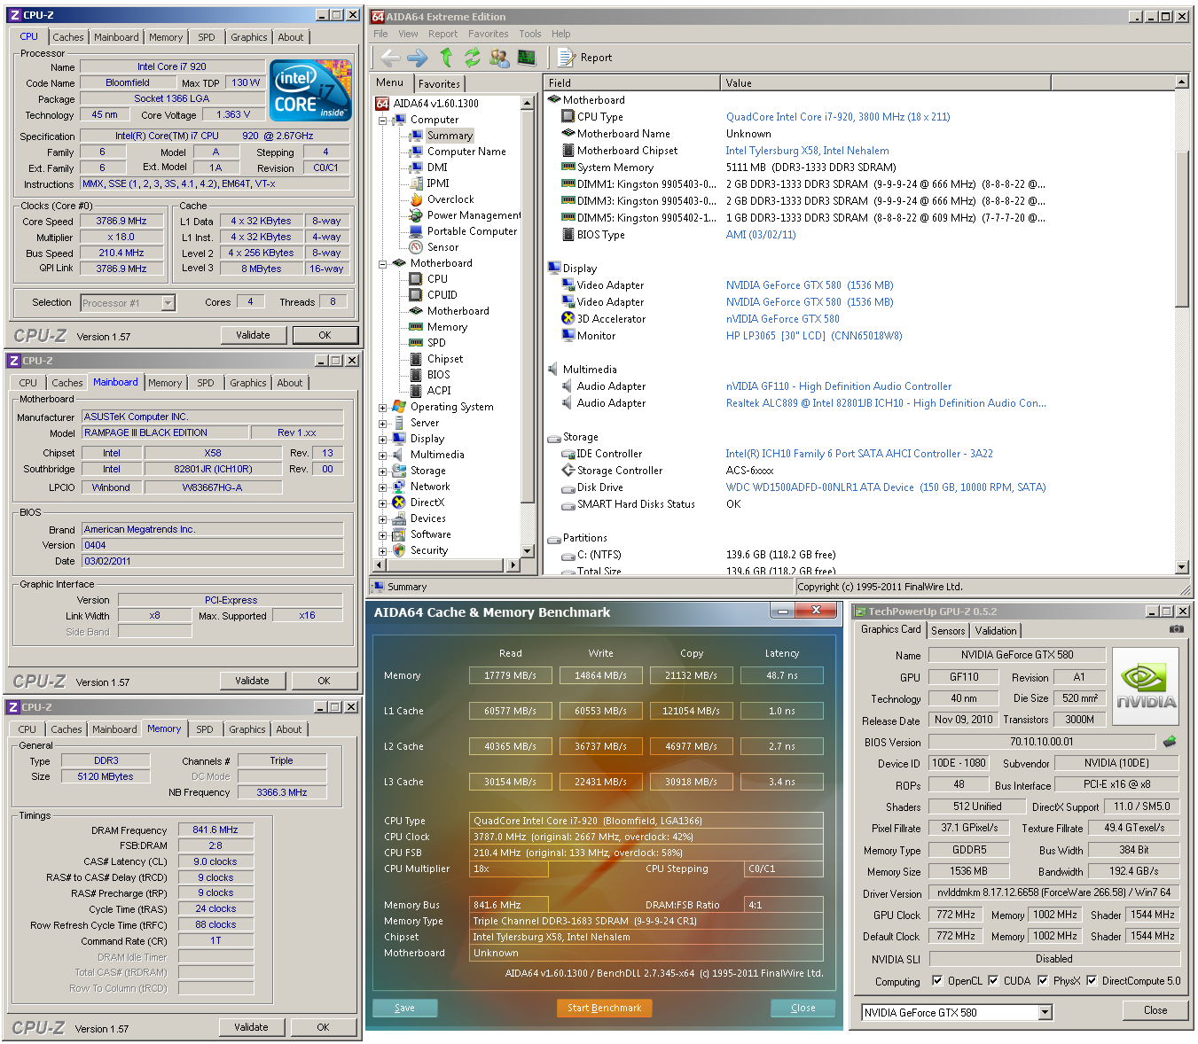The width and height of the screenshot is (1198, 1044).
Task: Select the Portable Computer icon in the tree
Action: pos(416,231)
